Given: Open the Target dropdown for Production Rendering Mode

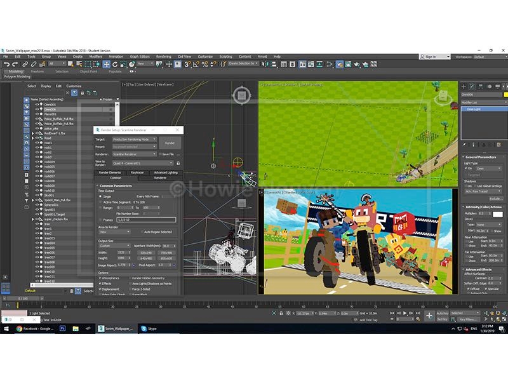Looking at the screenshot, I should (x=134, y=139).
